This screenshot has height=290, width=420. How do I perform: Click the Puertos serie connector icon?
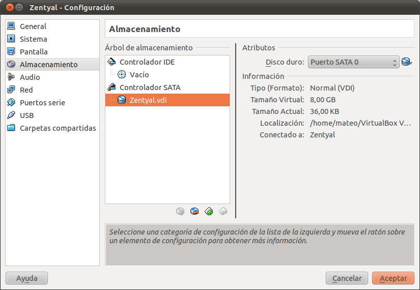coord(11,102)
